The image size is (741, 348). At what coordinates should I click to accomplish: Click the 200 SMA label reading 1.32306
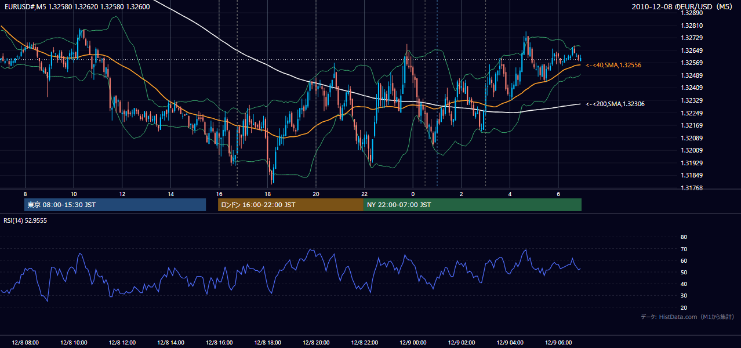tap(615, 104)
